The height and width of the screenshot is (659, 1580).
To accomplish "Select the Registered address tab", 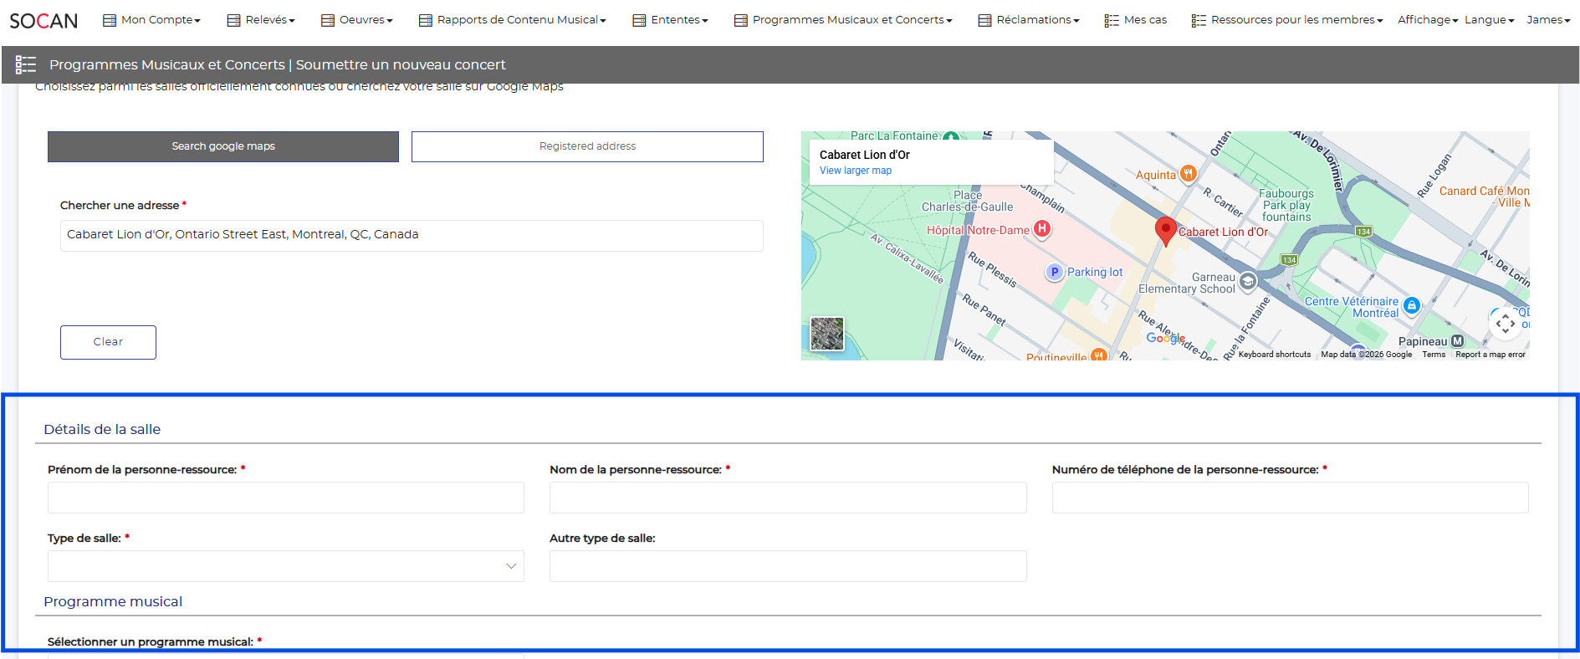I will (x=587, y=146).
